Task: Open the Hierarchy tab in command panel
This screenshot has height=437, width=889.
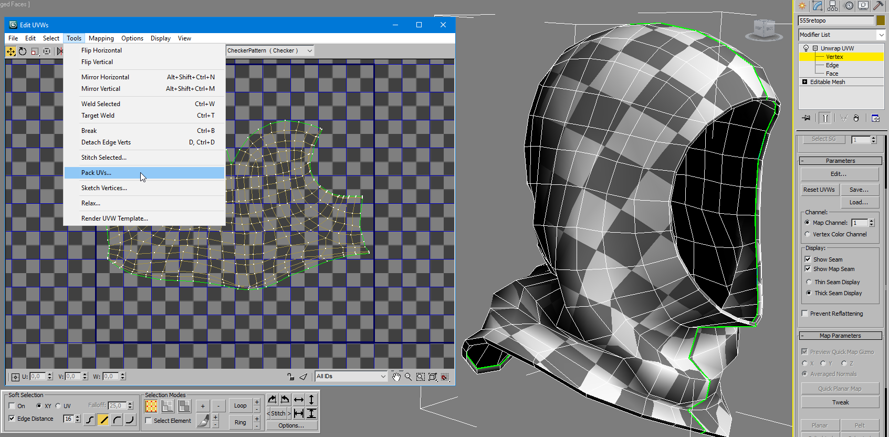Action: click(833, 6)
